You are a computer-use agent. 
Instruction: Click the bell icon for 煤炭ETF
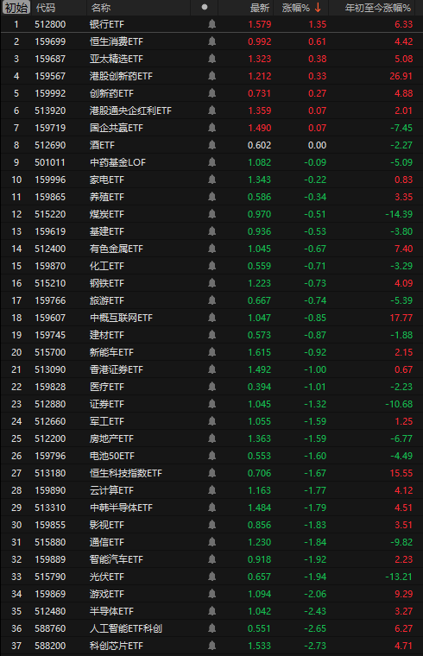click(x=212, y=214)
